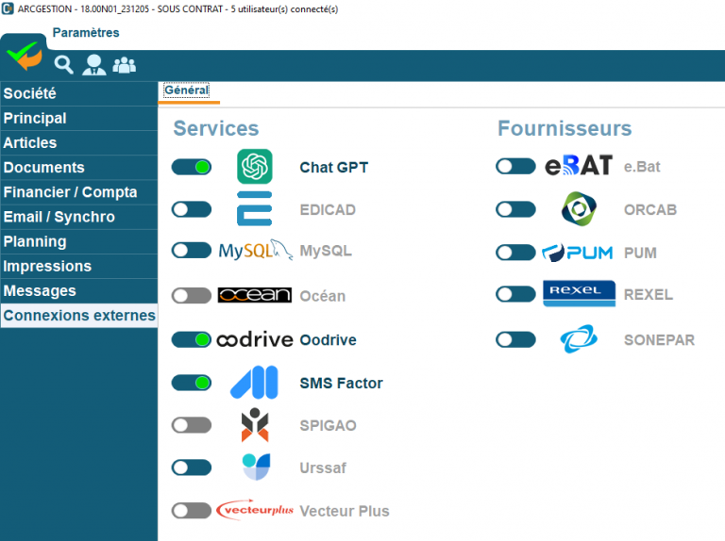Open the Société settings section

[30, 93]
